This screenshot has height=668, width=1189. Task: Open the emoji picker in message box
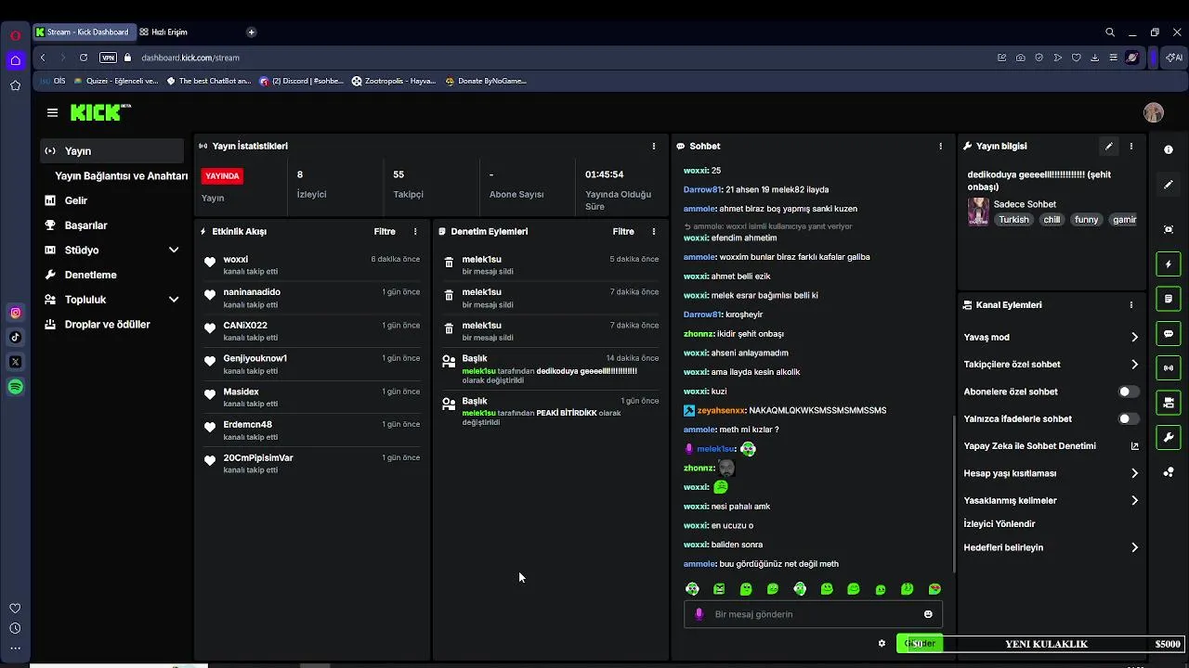(928, 614)
